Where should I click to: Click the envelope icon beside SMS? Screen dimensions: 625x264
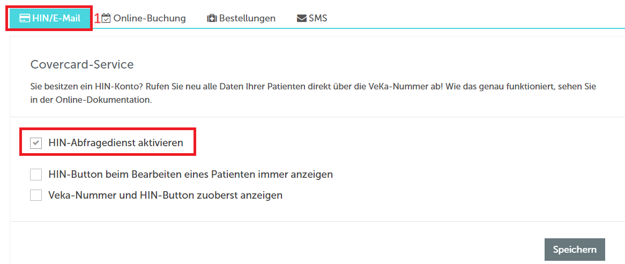(x=302, y=18)
